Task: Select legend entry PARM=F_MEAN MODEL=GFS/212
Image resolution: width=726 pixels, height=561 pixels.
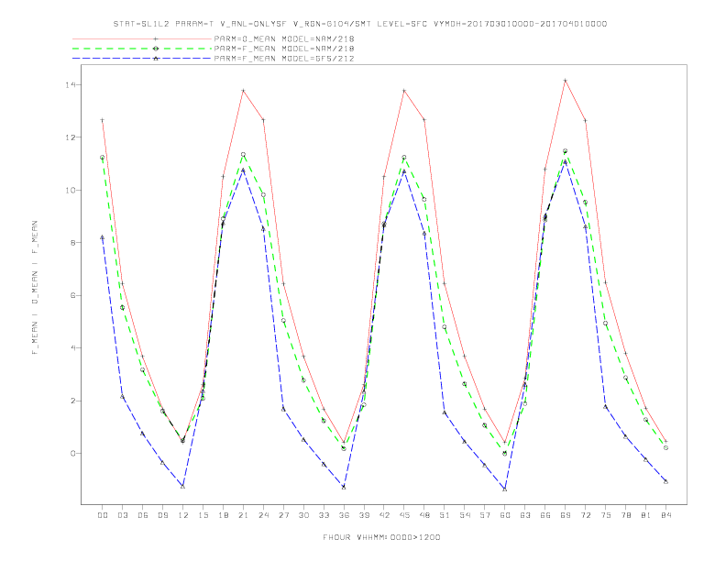Action: [x=284, y=59]
